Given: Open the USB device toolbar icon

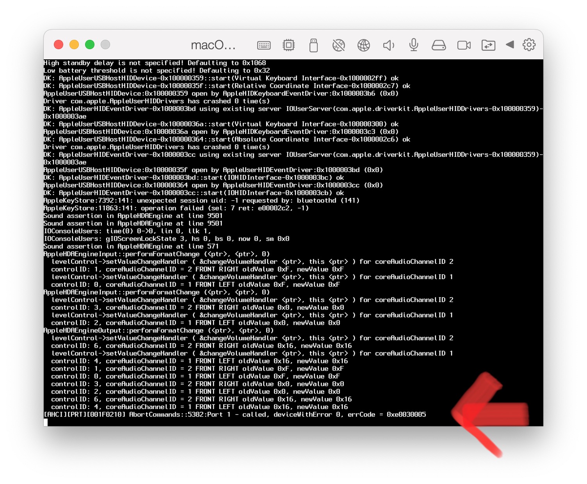Looking at the screenshot, I should [x=313, y=45].
